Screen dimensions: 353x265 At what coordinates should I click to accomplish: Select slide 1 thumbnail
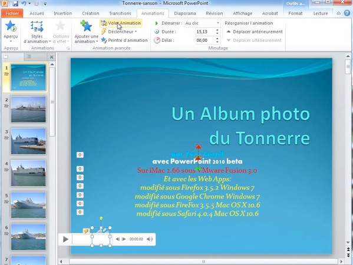28,77
